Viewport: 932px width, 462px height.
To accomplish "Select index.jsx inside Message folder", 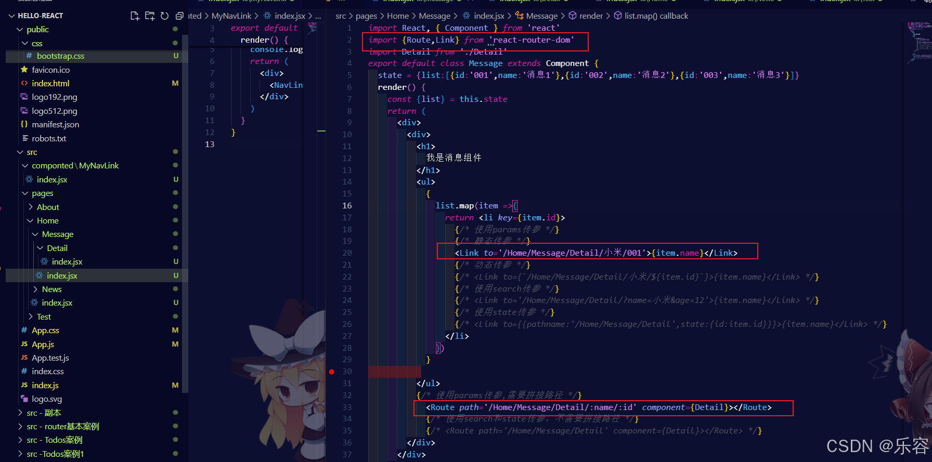I will click(x=62, y=275).
